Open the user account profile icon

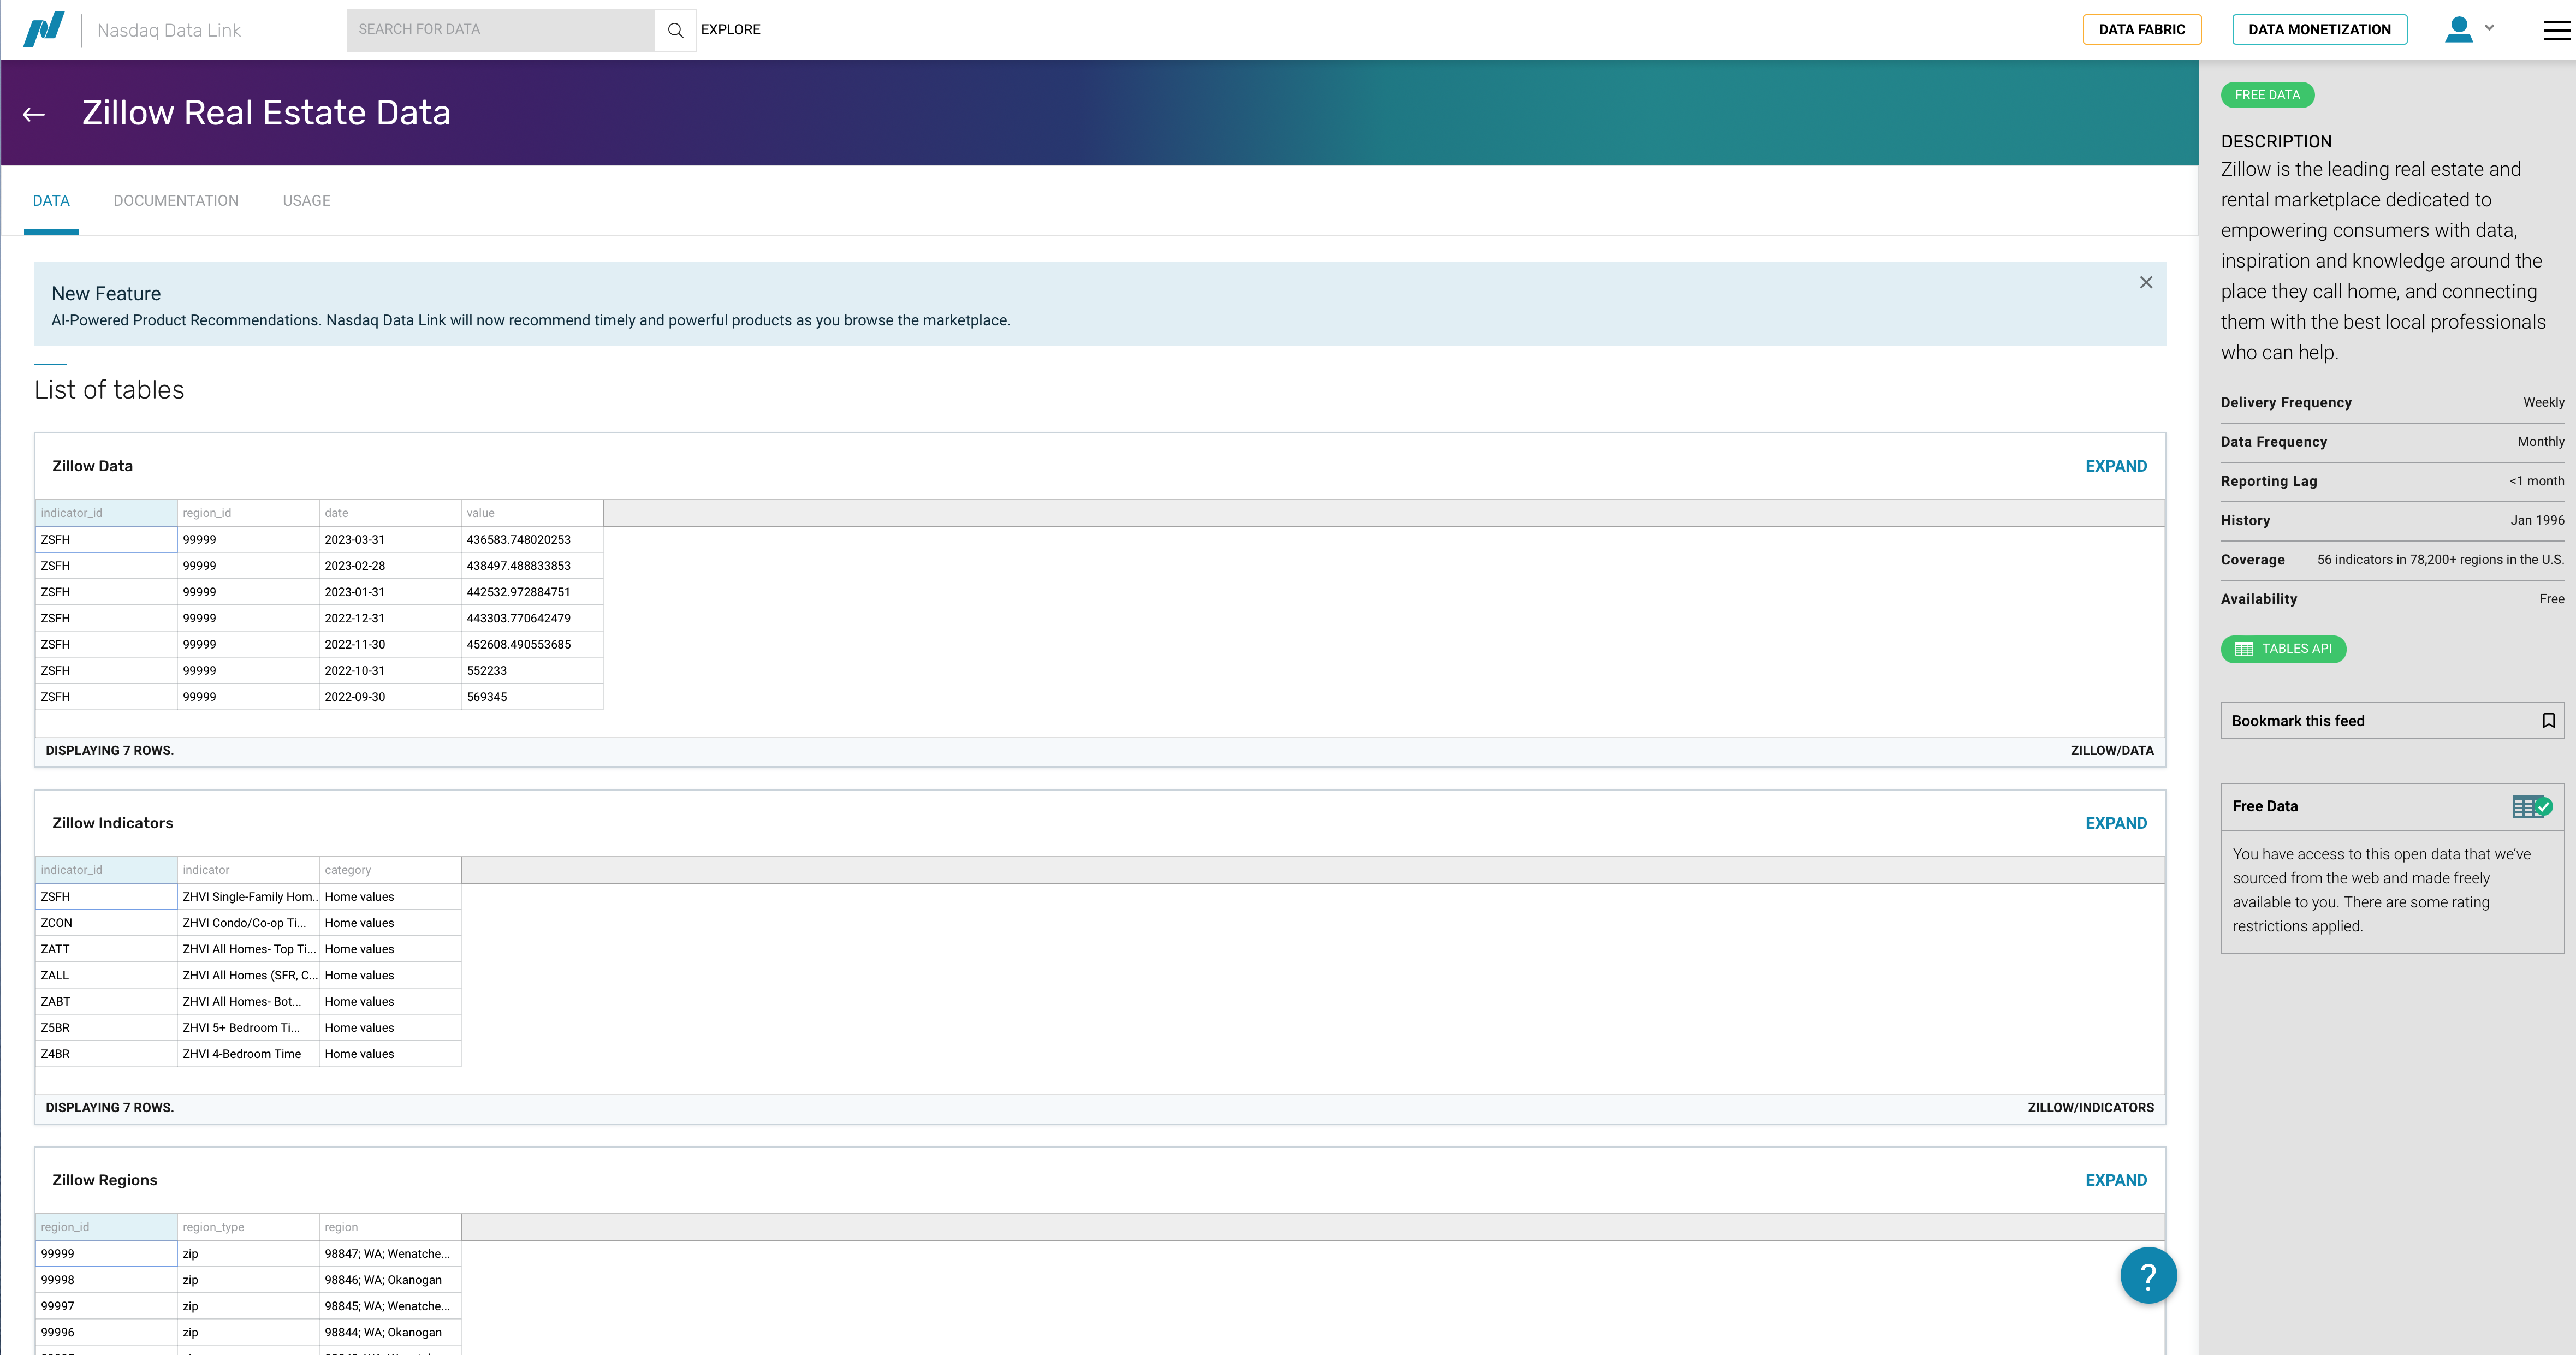click(x=2459, y=29)
